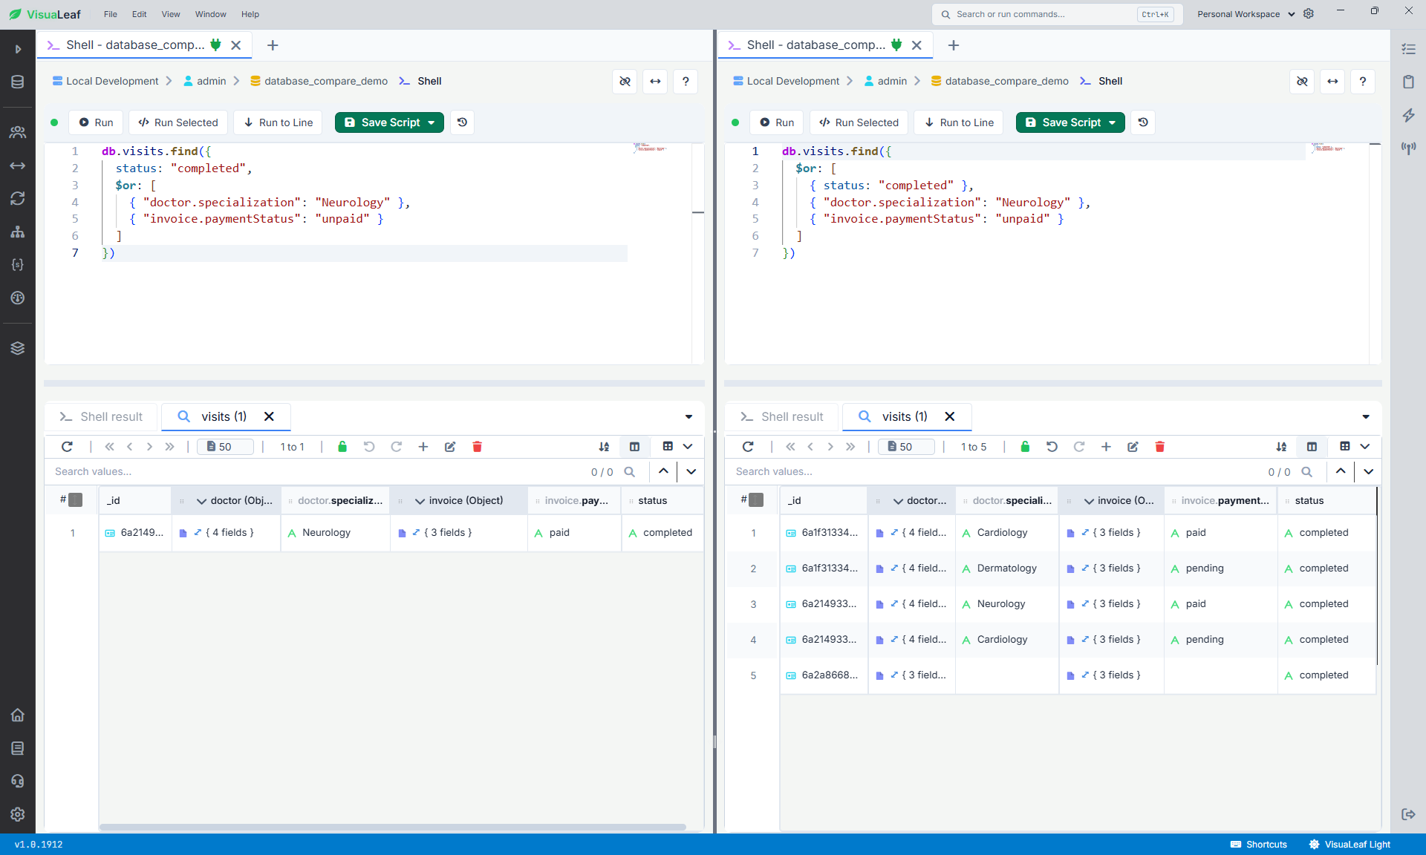Click Run to Line in left shell
This screenshot has width=1426, height=855.
pos(278,122)
